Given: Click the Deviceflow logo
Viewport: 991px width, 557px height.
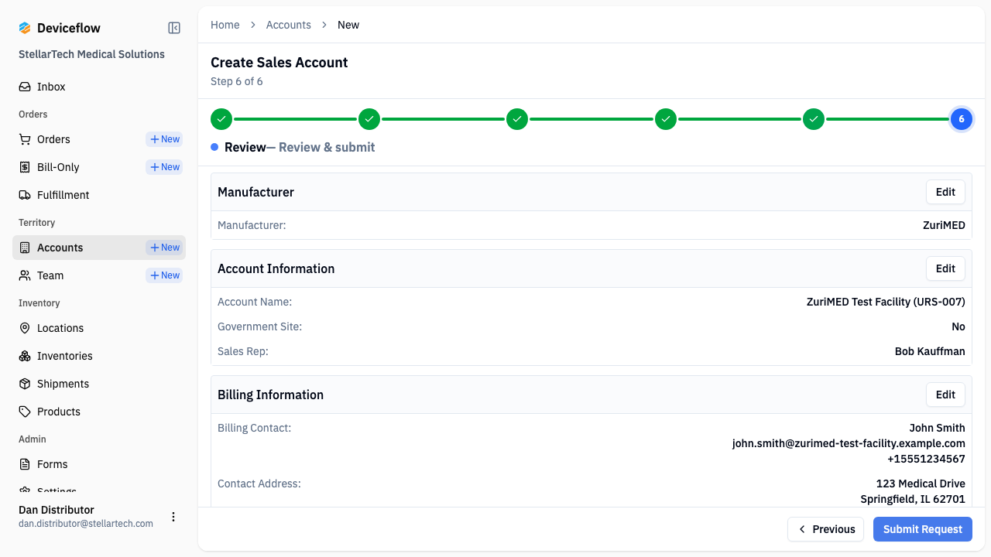Looking at the screenshot, I should pos(26,27).
